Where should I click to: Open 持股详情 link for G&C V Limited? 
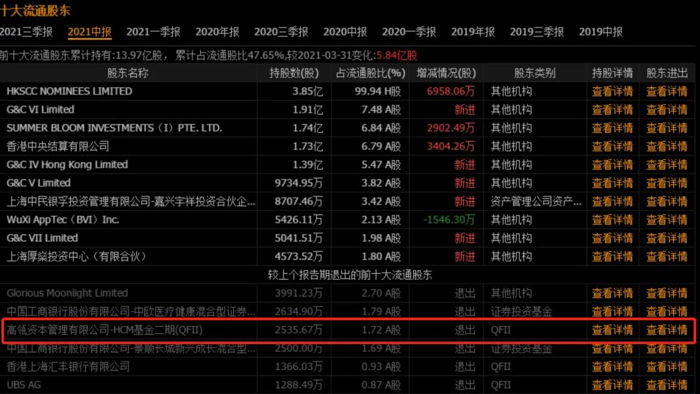coord(612,183)
